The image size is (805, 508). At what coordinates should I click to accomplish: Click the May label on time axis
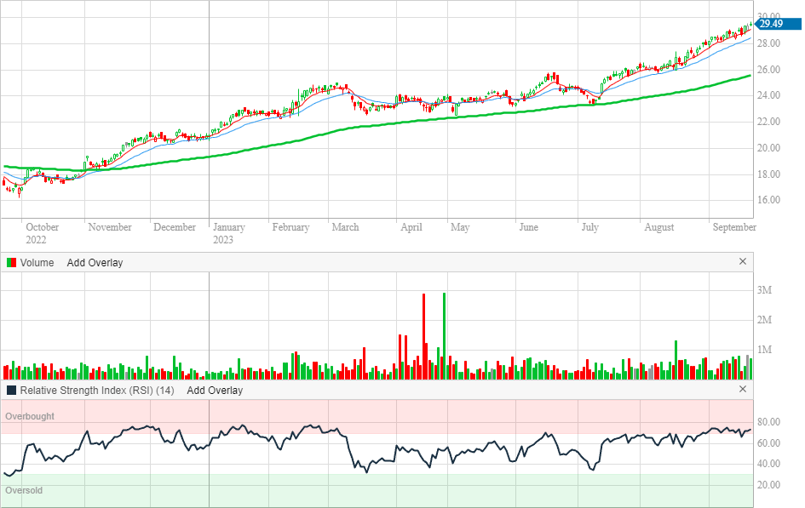pyautogui.click(x=460, y=227)
